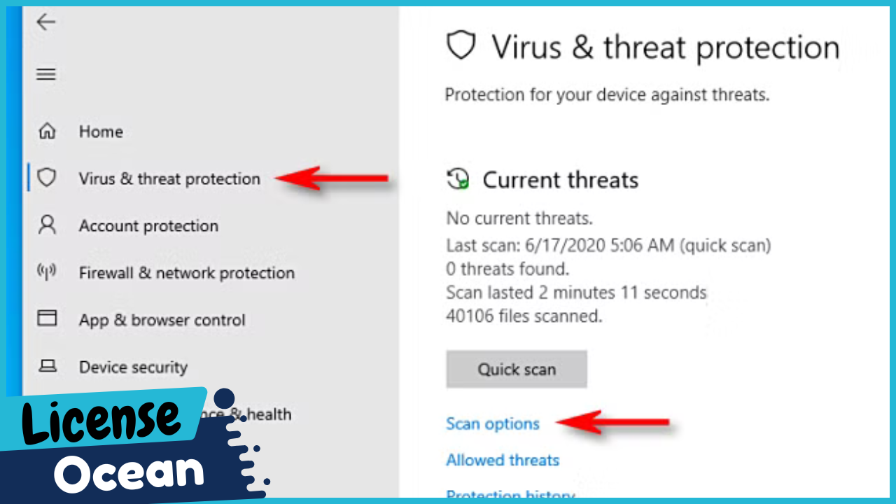Select Virus & threat protection label
This screenshot has height=504, width=896.
[169, 178]
